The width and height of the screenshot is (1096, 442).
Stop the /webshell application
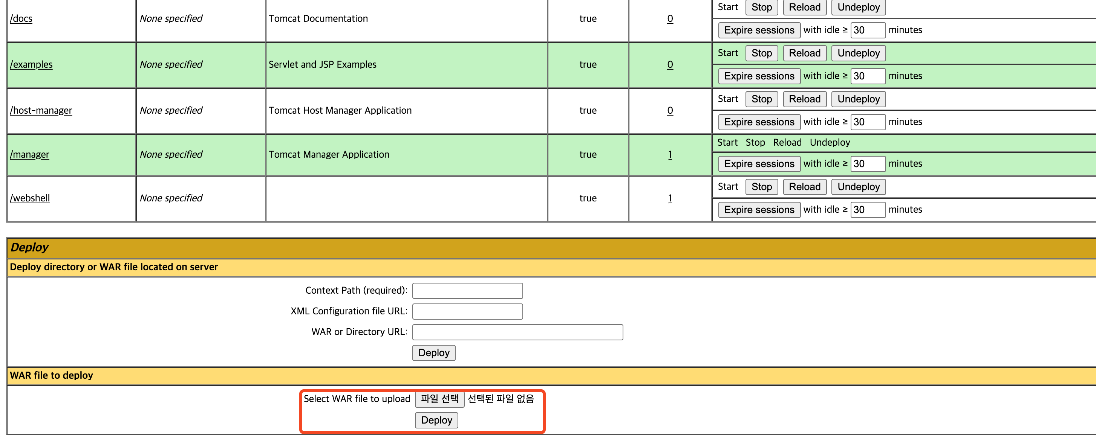(761, 187)
